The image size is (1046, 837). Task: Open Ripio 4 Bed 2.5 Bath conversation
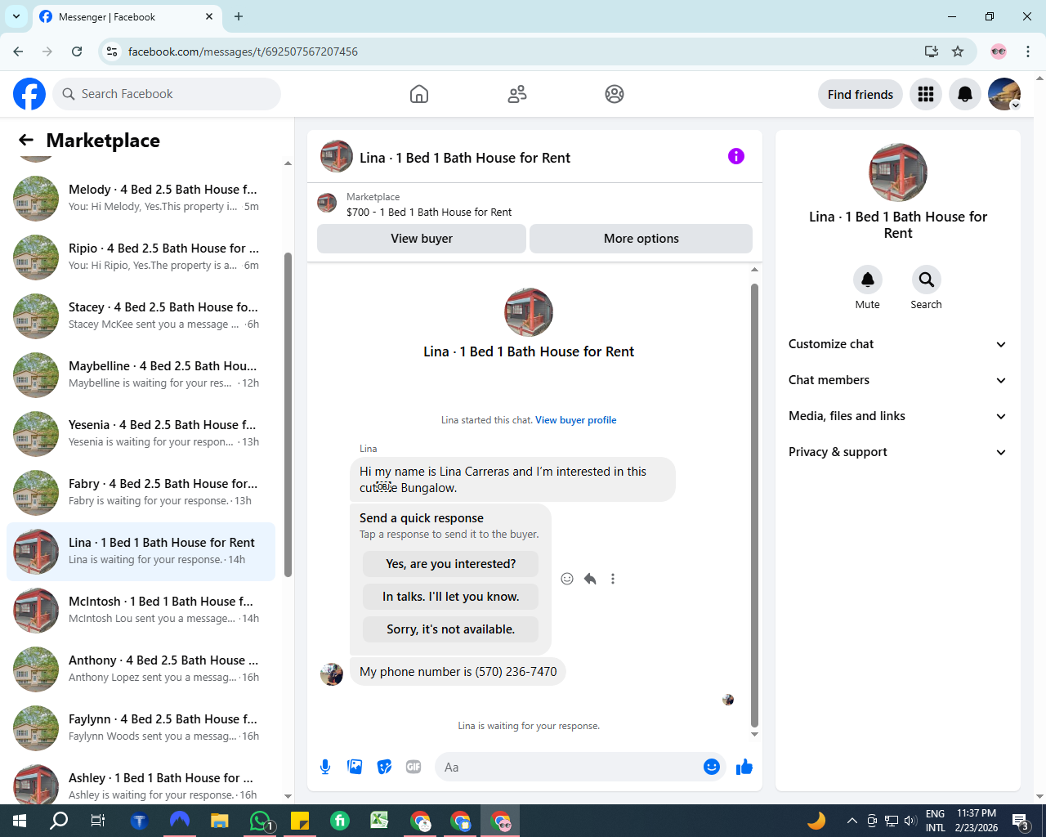pyautogui.click(x=141, y=257)
